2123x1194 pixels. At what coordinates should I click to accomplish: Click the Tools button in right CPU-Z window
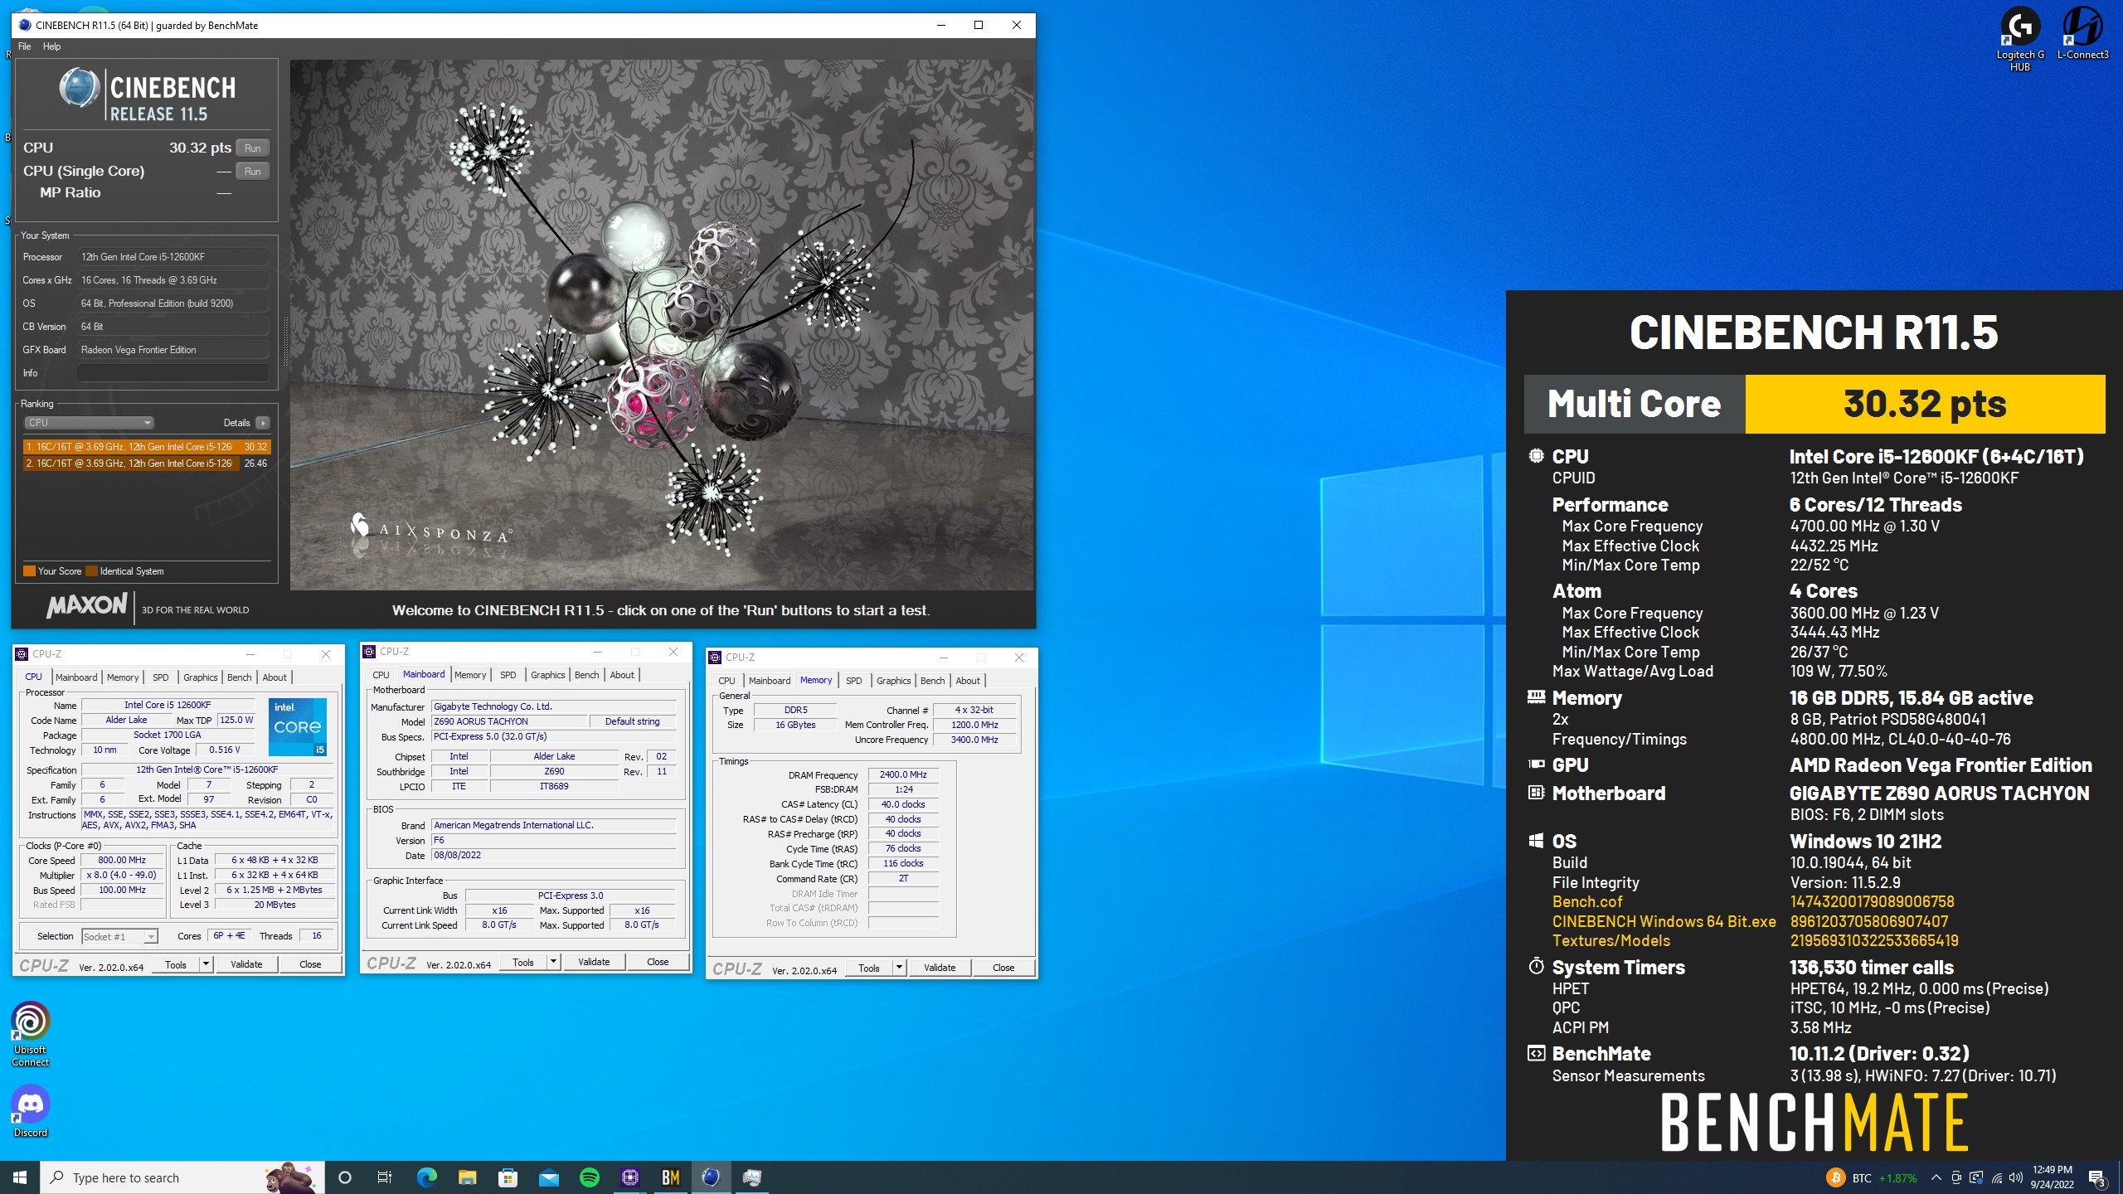tap(869, 968)
